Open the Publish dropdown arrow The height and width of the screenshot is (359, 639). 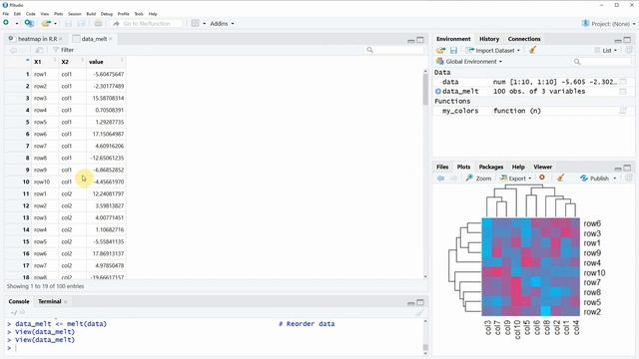pos(615,179)
